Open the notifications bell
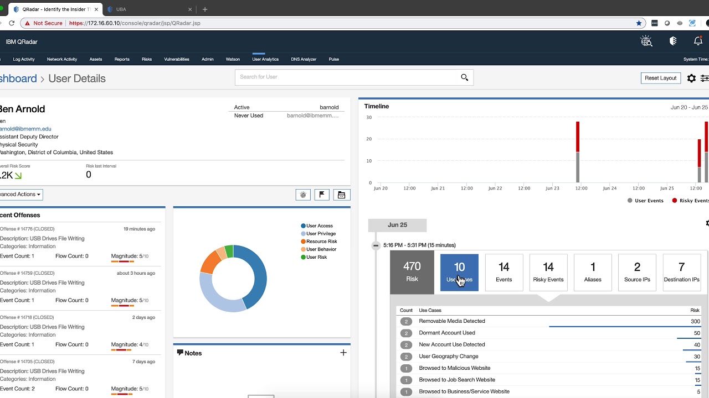 click(x=698, y=41)
